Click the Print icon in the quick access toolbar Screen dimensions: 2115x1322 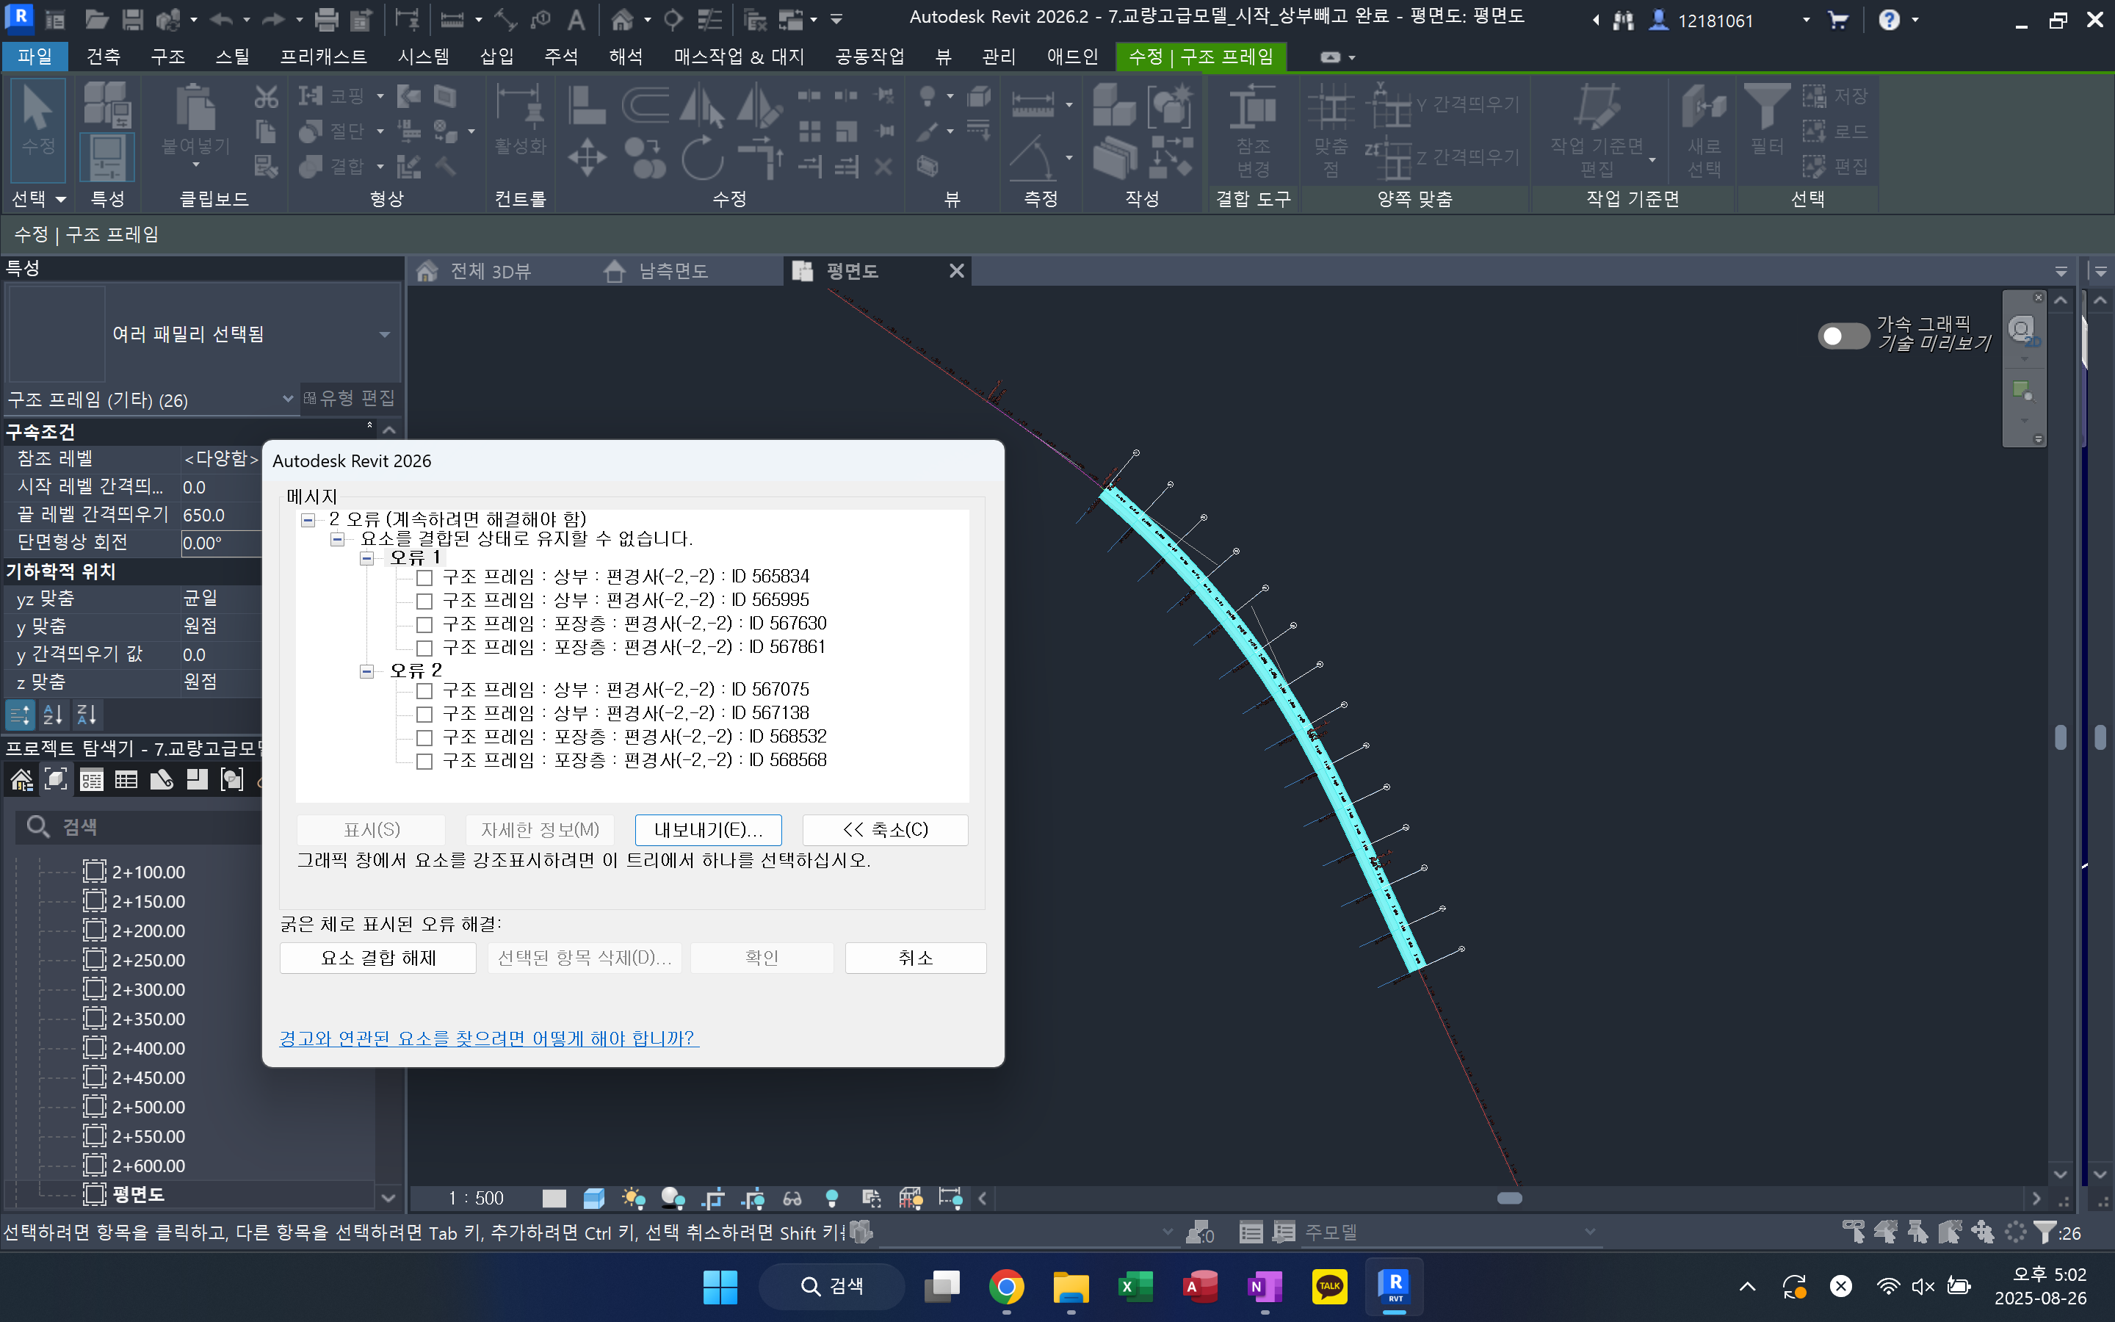click(x=326, y=19)
